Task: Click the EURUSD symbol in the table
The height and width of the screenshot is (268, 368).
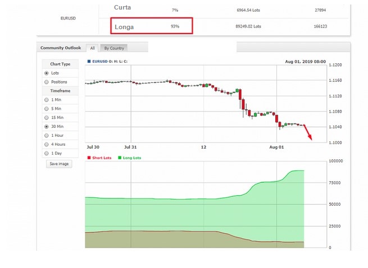Action: pos(69,17)
